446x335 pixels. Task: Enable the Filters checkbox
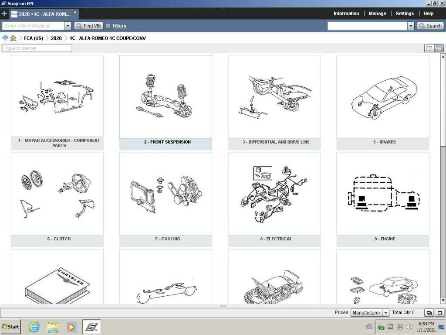(x=108, y=26)
